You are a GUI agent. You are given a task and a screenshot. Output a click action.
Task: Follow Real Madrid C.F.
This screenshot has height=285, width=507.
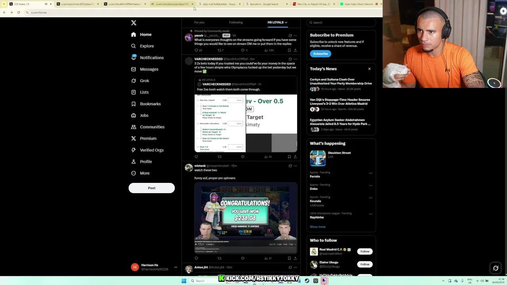point(365,251)
